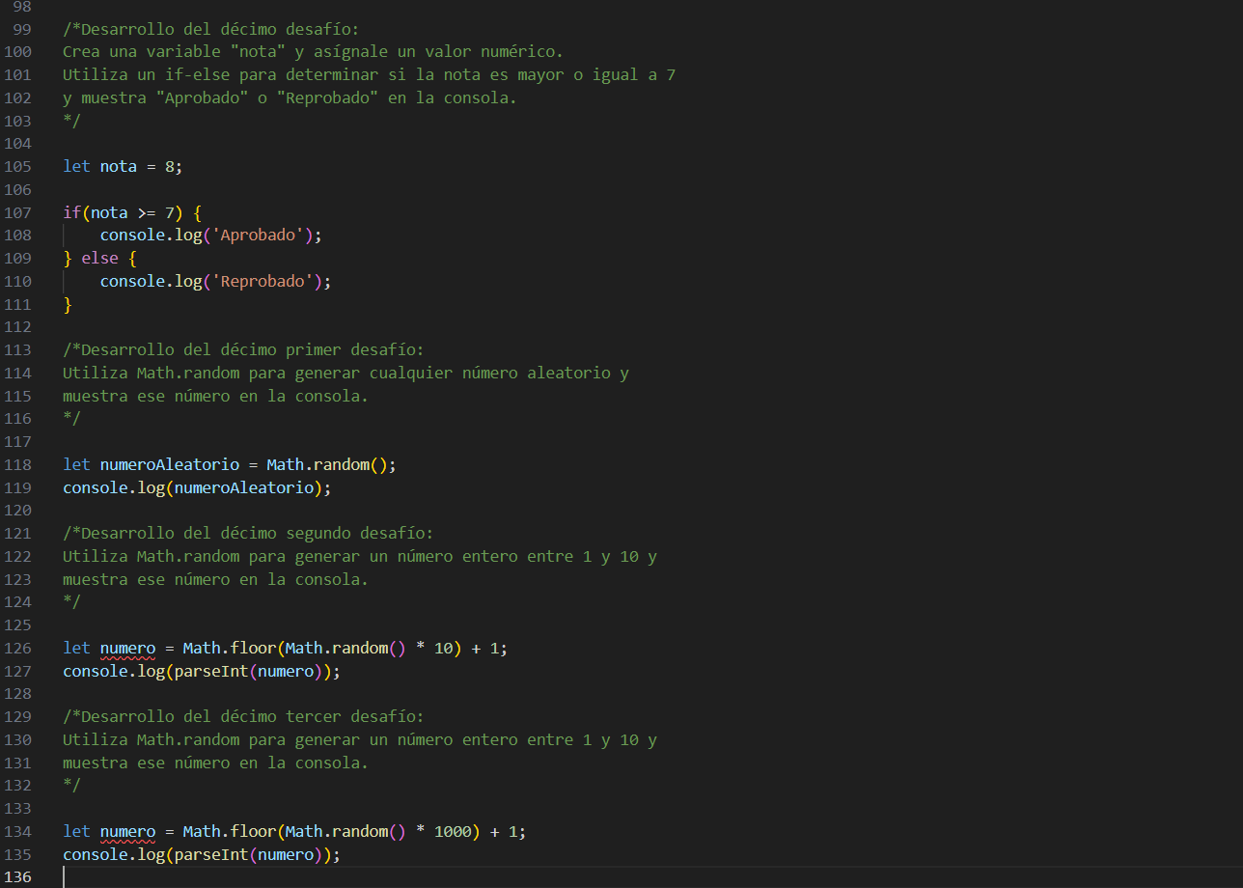Click the comment "/*Desarrollo del décimo tercer desafío:"
This screenshot has width=1243, height=888.
tap(243, 716)
